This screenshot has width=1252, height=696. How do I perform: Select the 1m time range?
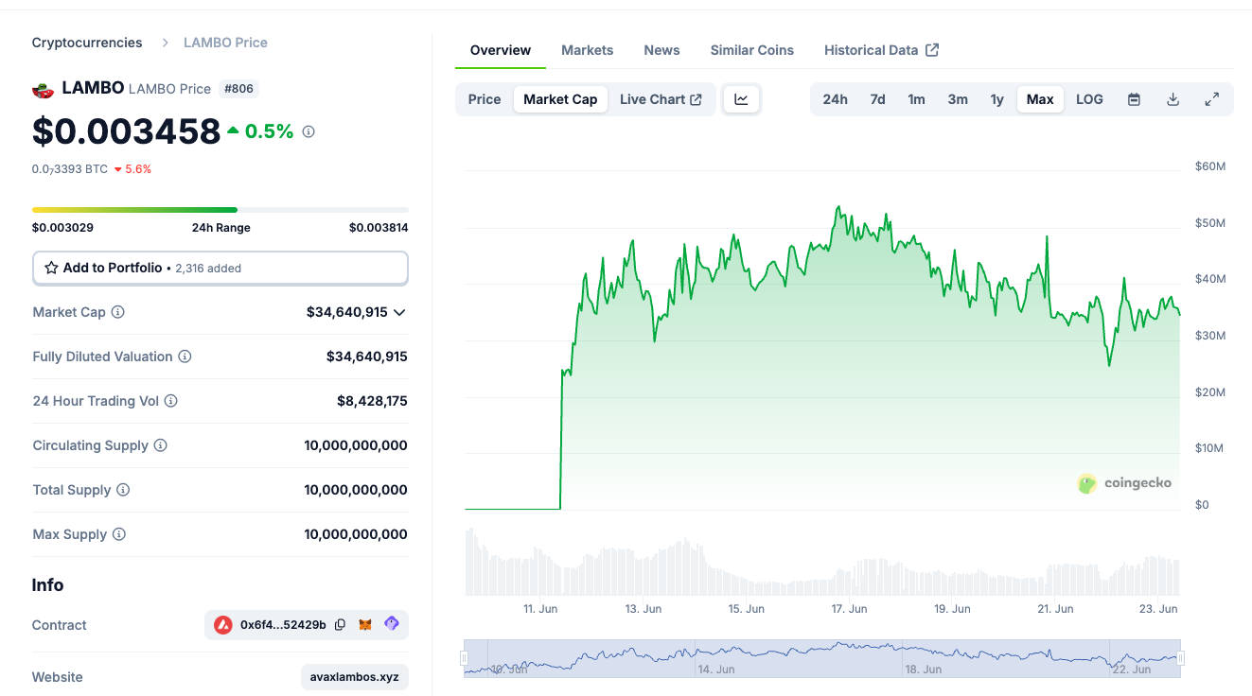coord(917,99)
